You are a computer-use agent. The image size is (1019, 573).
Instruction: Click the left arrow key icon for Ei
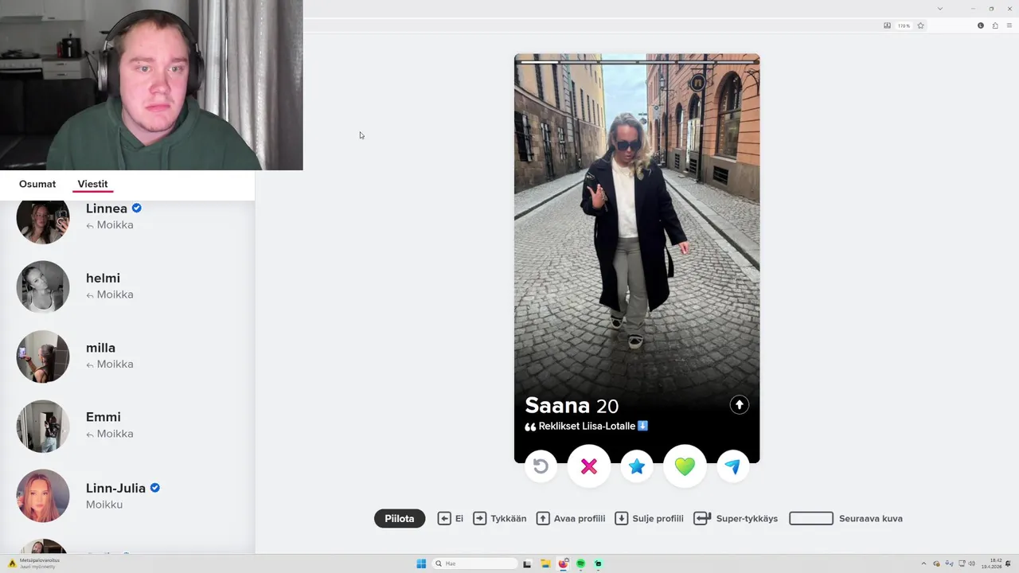[x=444, y=518]
